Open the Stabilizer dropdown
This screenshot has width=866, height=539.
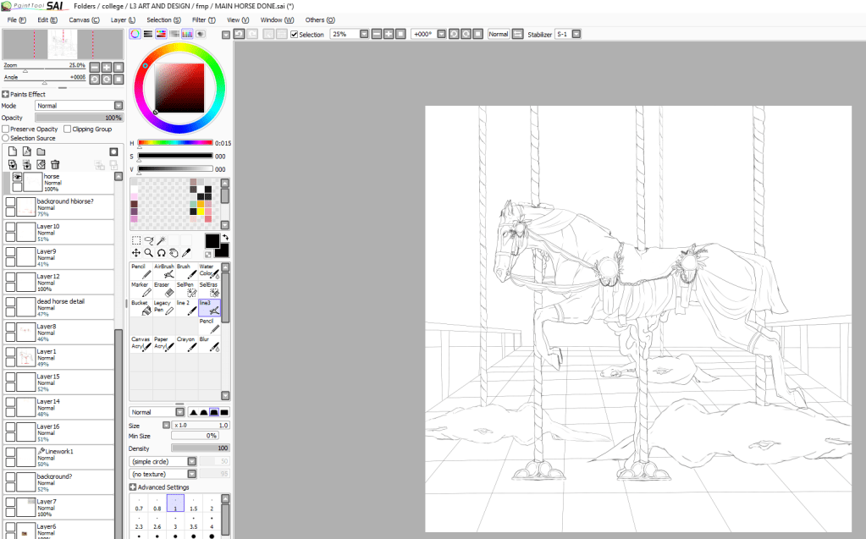coord(576,34)
